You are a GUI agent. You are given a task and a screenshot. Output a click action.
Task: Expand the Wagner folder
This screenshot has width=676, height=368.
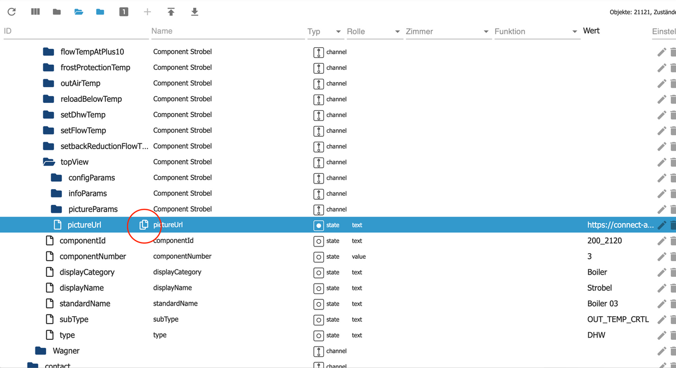point(41,351)
